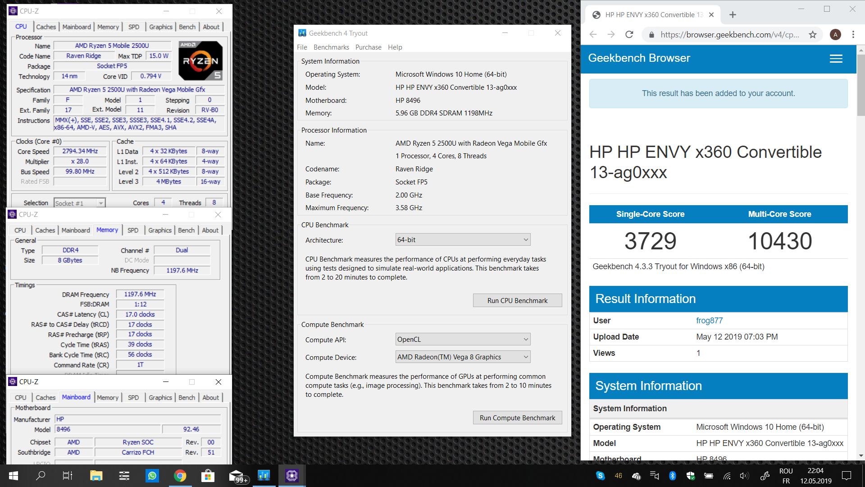
Task: Open clock and date in taskbar
Action: pyautogui.click(x=815, y=476)
